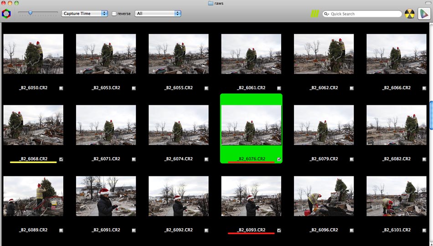Select thumbnail of _B2_6055.CR2

point(179,54)
